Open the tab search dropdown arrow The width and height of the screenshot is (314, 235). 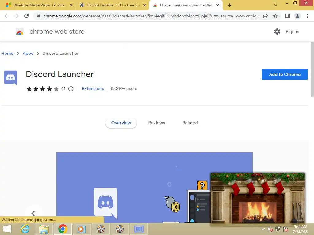point(276,5)
